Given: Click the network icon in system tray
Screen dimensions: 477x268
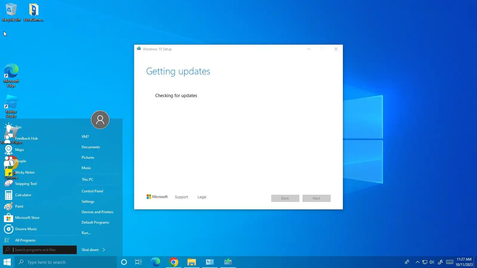Looking at the screenshot, I should (x=425, y=262).
